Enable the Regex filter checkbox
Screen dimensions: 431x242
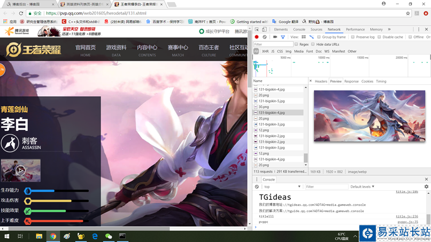pos(296,44)
